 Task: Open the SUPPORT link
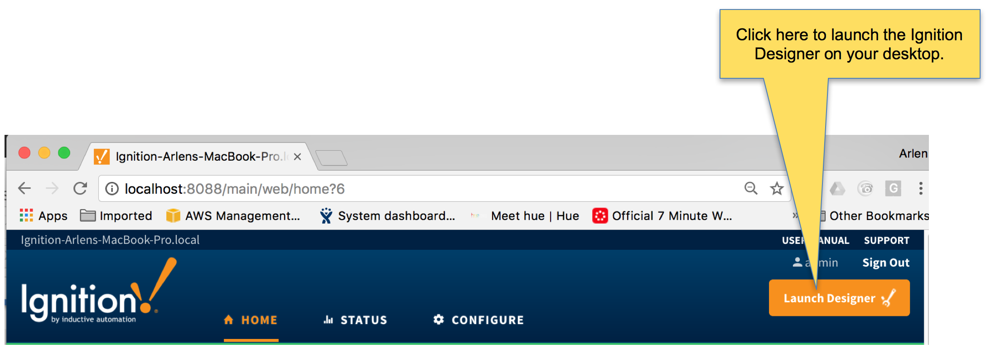tap(886, 240)
